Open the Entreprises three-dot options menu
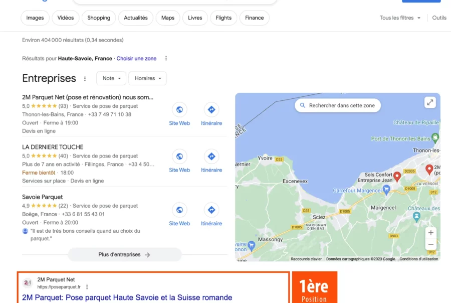 85,79
